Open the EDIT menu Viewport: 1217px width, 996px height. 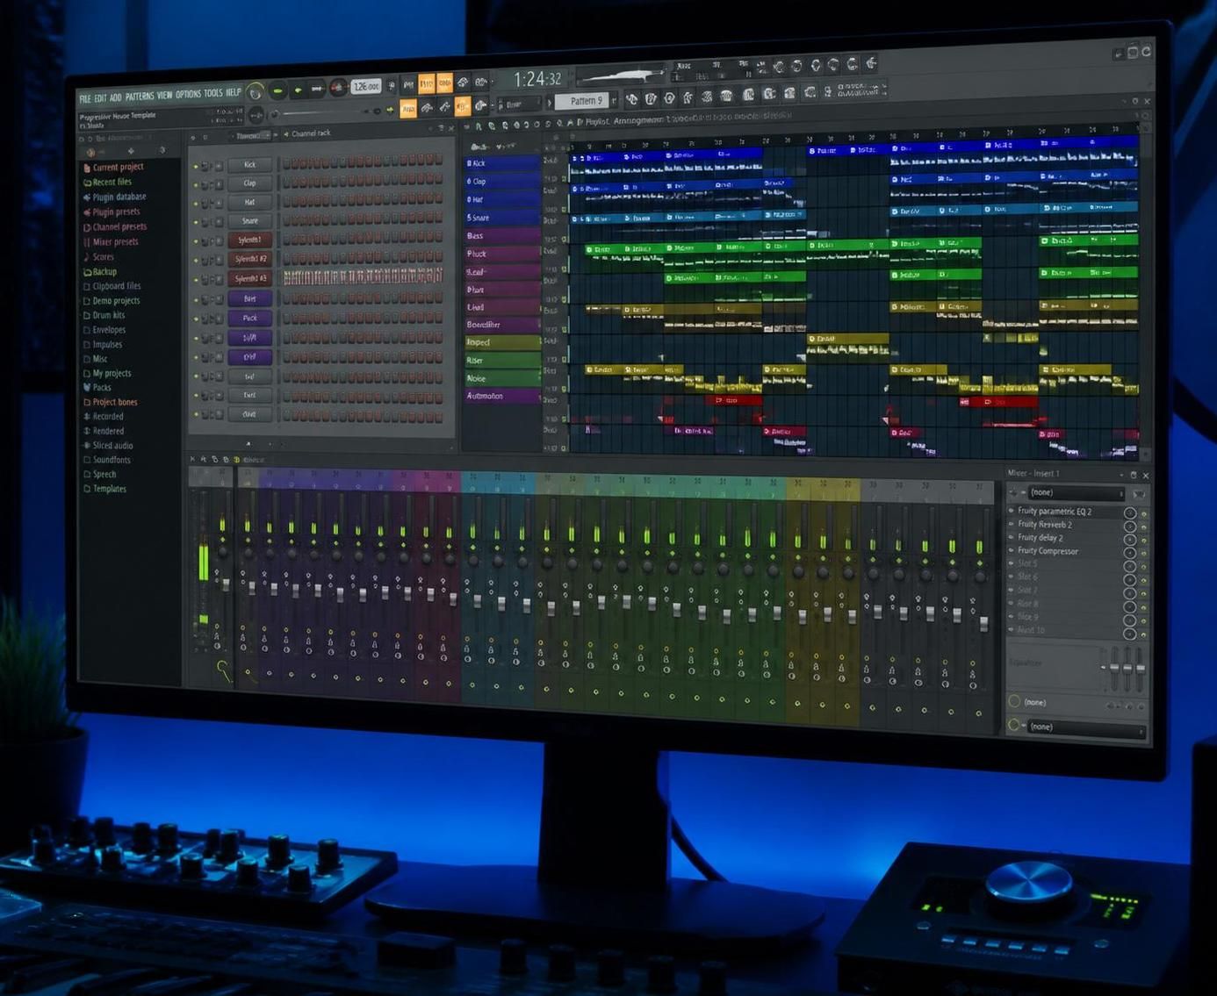tap(100, 97)
